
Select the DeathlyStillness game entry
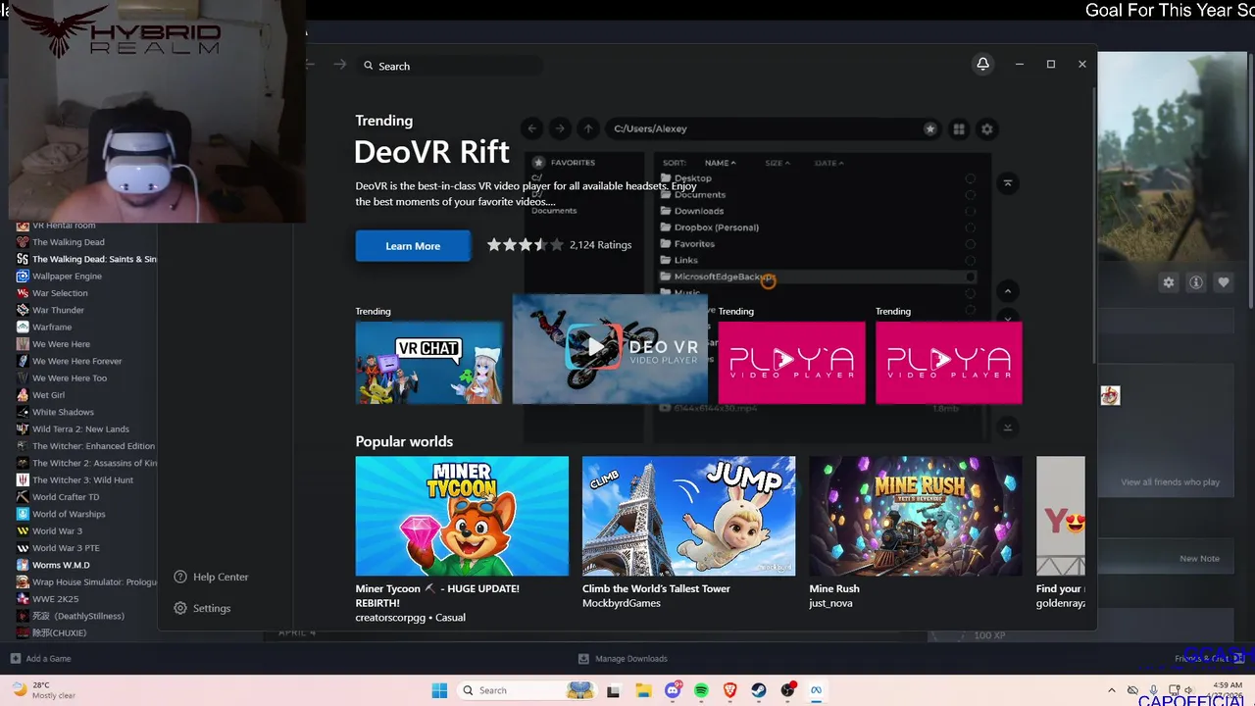(x=77, y=616)
